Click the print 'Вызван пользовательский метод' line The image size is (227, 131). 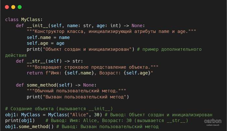[x=78, y=97]
